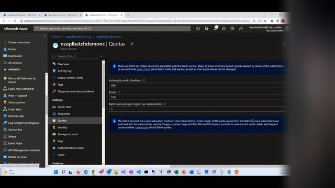
Task: Switch to the New Batch account tab
Action: pyautogui.click(x=62, y=15)
